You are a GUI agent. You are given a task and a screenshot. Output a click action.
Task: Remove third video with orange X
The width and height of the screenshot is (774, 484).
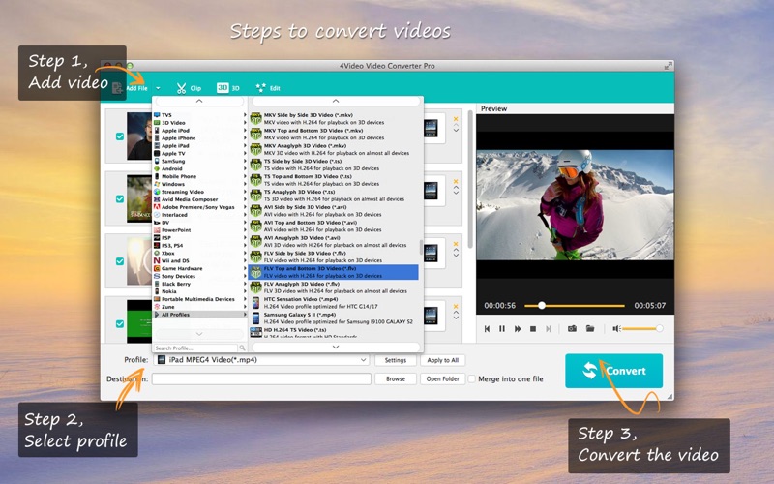(456, 244)
